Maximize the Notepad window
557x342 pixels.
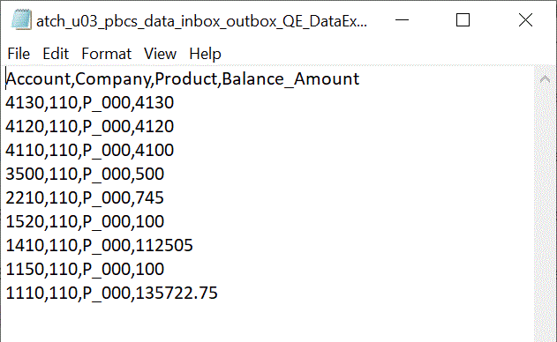coord(463,20)
